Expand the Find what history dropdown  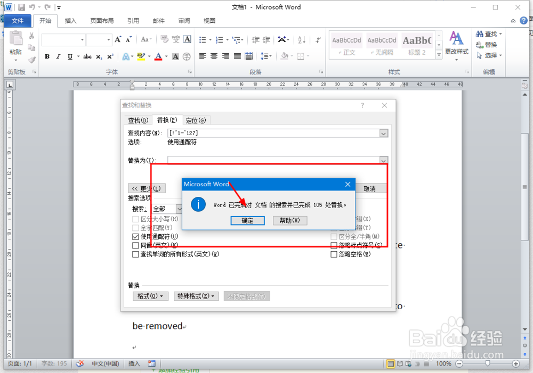coord(383,134)
